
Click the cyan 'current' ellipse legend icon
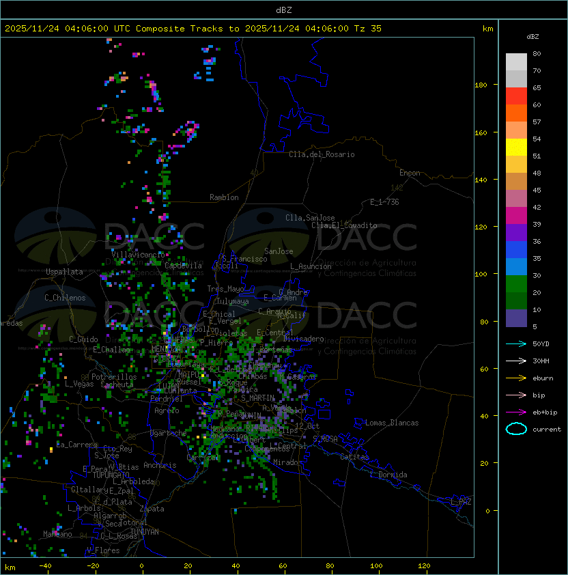click(x=516, y=429)
